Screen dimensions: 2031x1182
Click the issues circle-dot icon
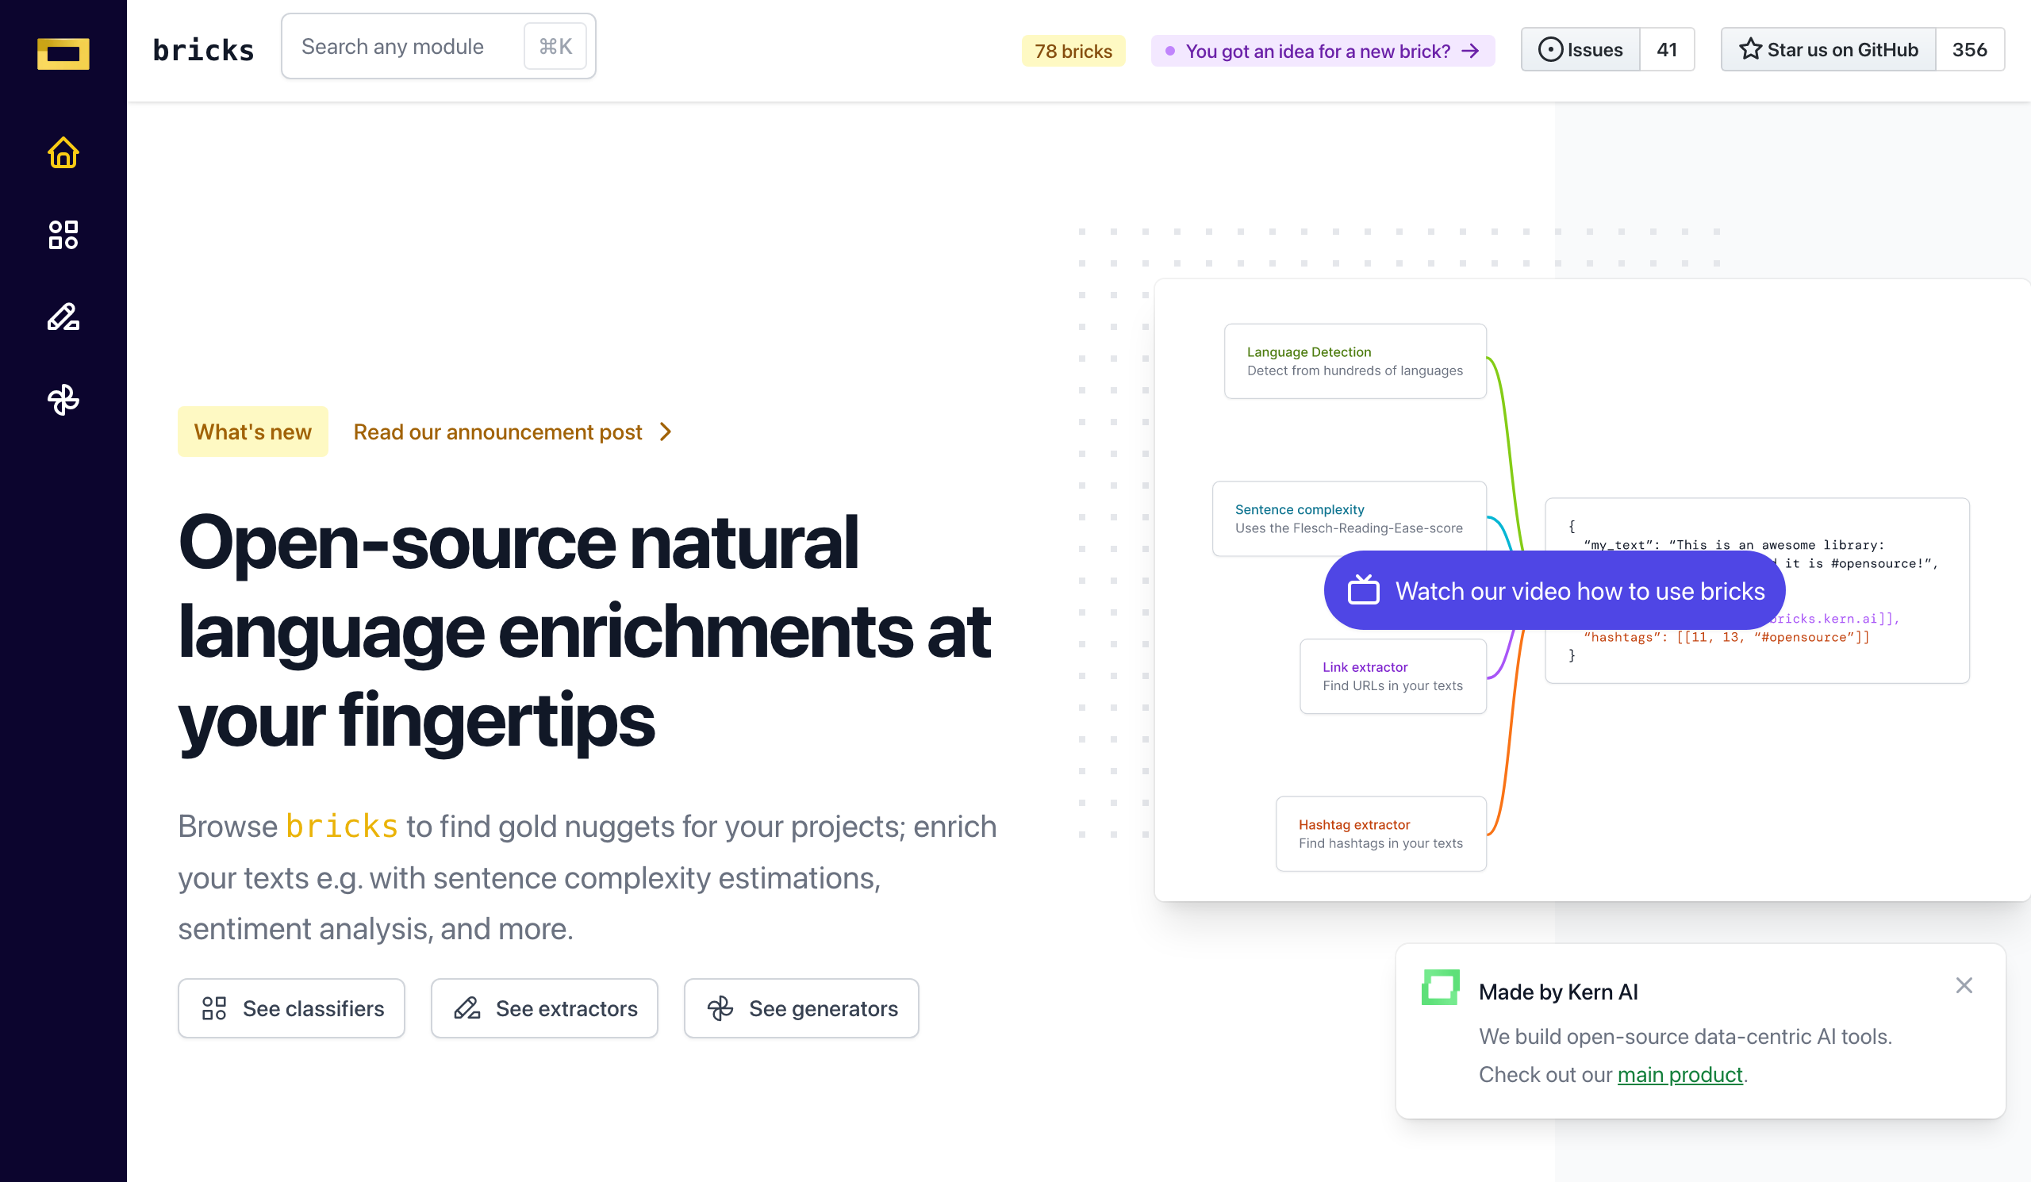click(x=1550, y=49)
